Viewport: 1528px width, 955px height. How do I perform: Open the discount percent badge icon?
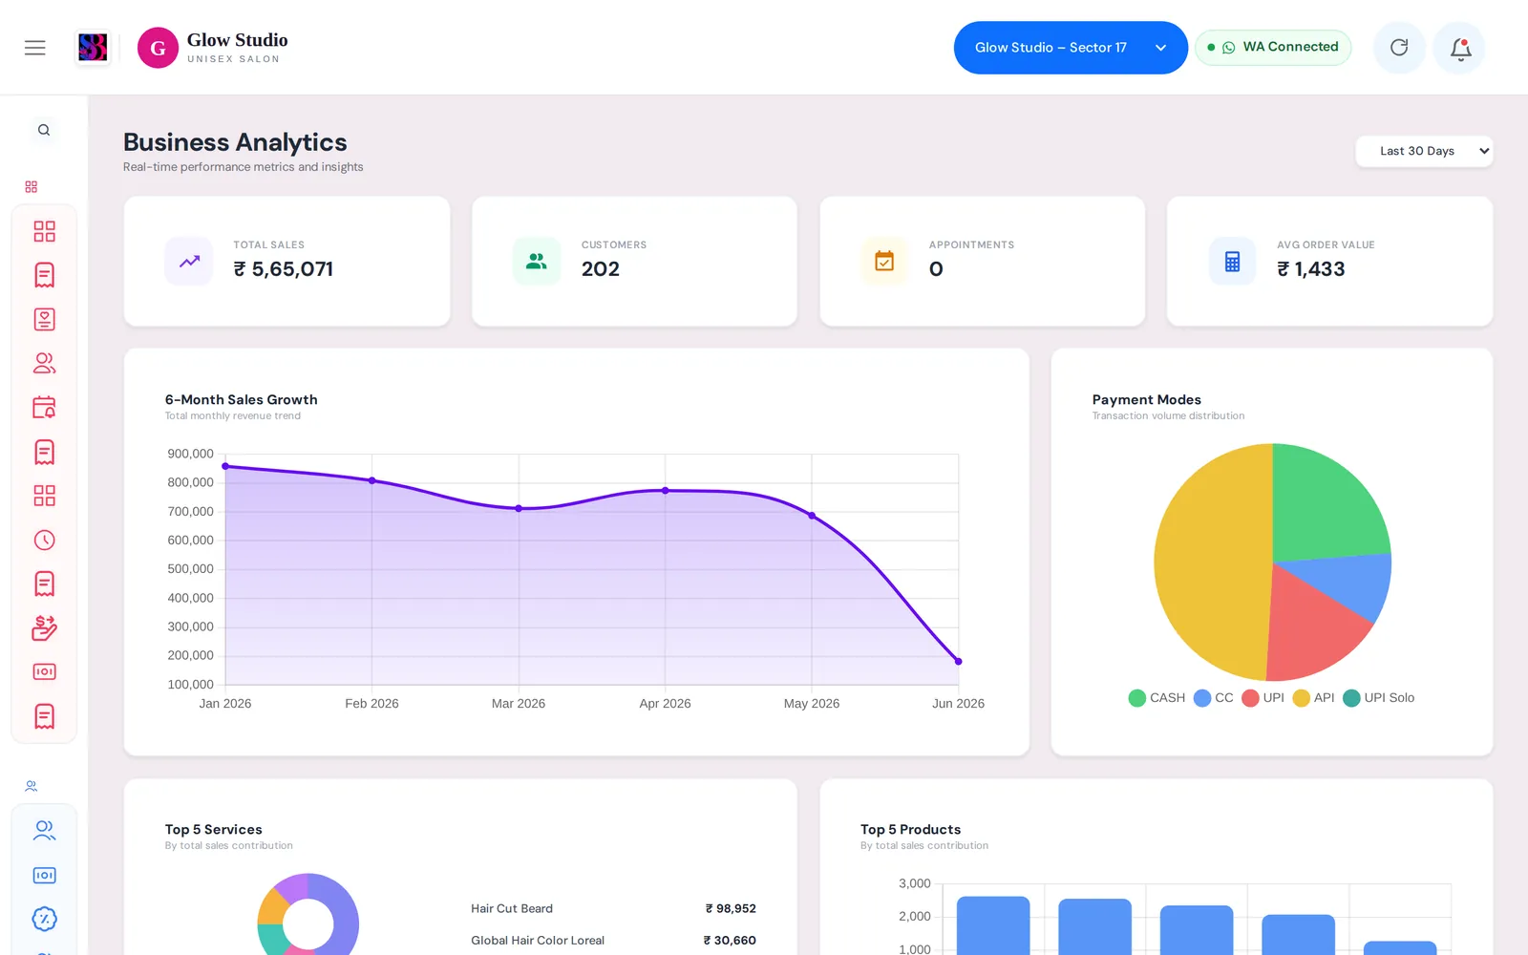pyautogui.click(x=44, y=919)
